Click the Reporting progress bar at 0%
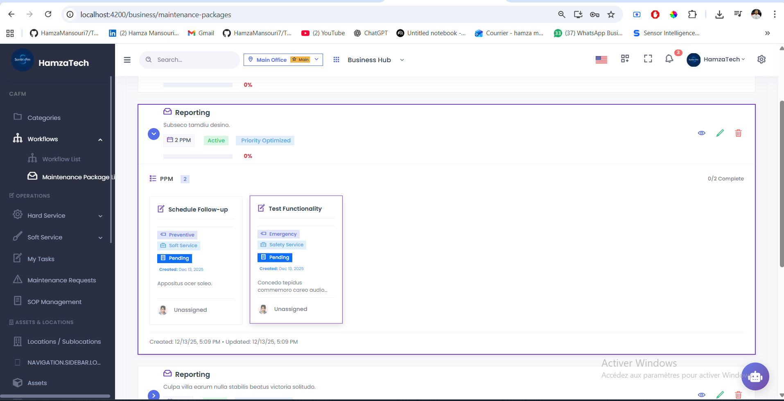 [x=198, y=156]
